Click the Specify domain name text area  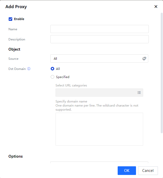[99, 129]
